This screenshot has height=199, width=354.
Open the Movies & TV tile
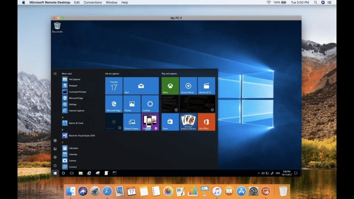click(206, 86)
